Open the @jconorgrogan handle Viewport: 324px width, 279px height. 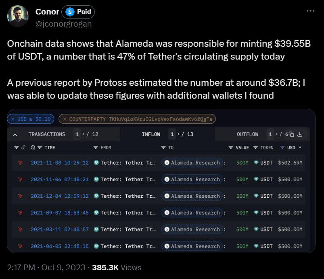[63, 24]
